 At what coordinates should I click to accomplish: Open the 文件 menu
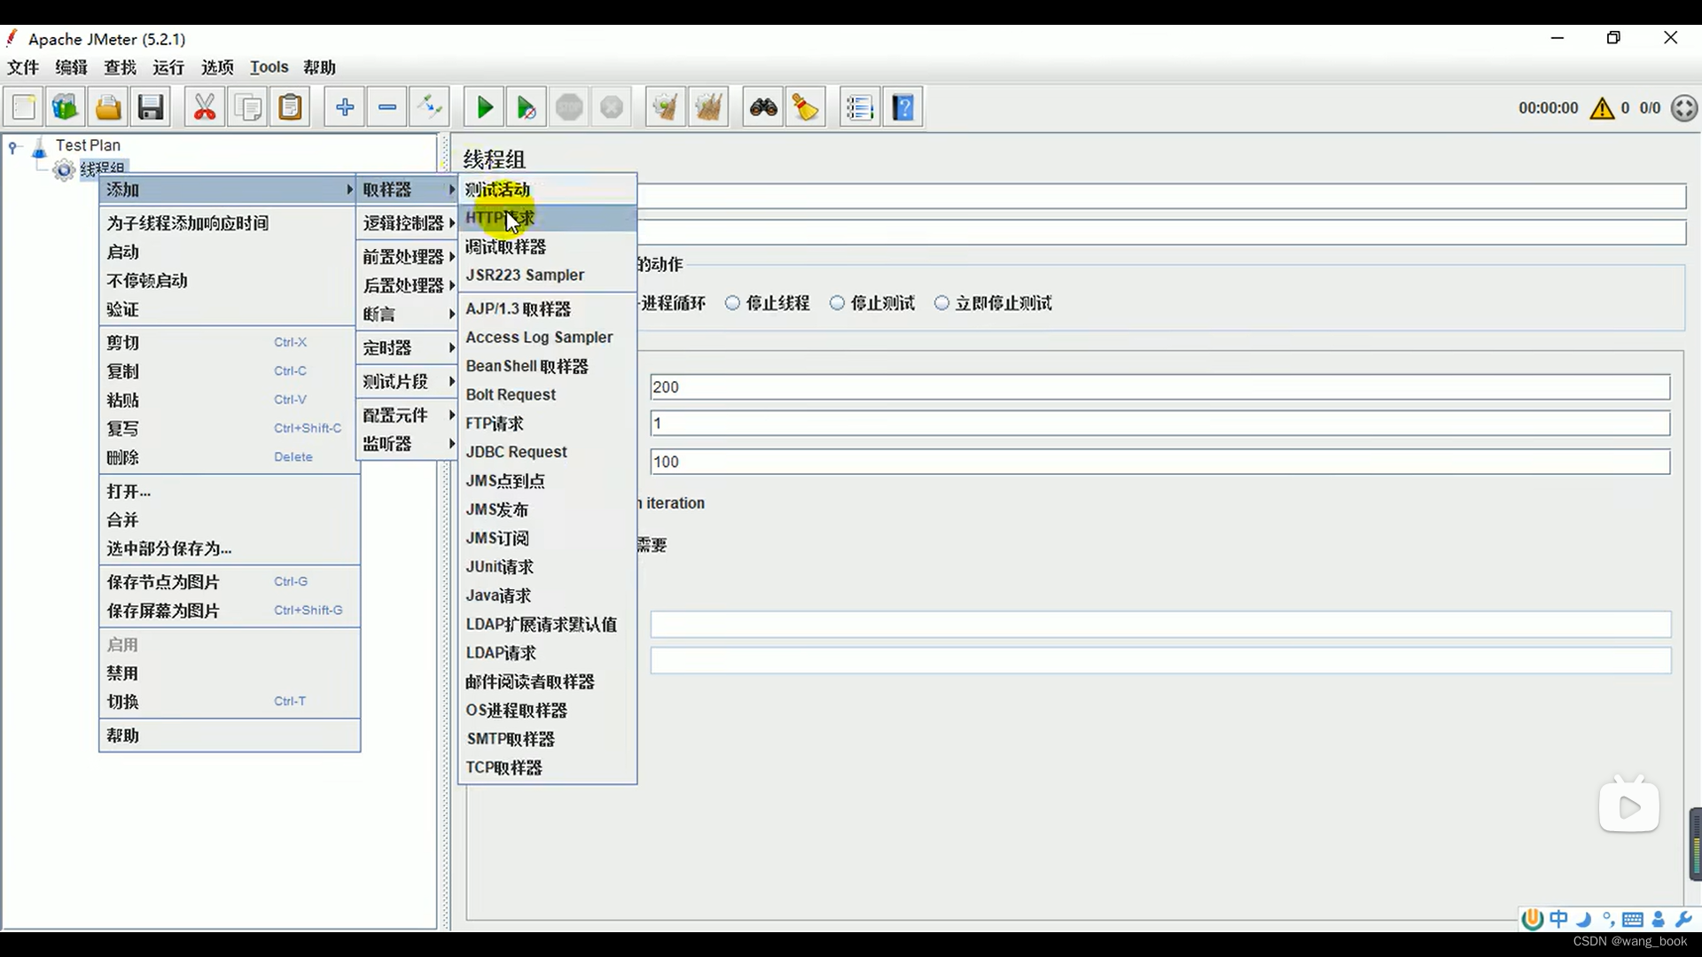(23, 67)
